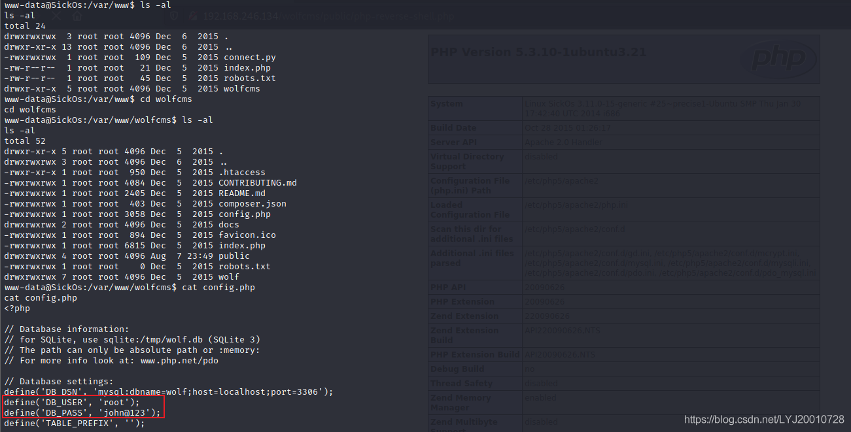Image resolution: width=851 pixels, height=432 pixels.
Task: Click the 'cat config.php' command at the prompt
Action: (218, 288)
